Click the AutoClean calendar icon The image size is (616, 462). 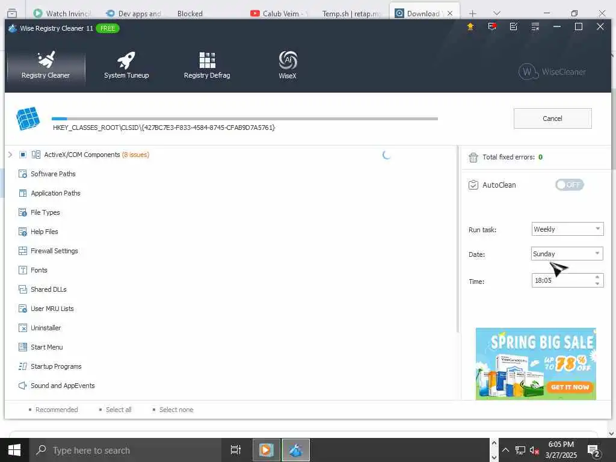coord(473,185)
